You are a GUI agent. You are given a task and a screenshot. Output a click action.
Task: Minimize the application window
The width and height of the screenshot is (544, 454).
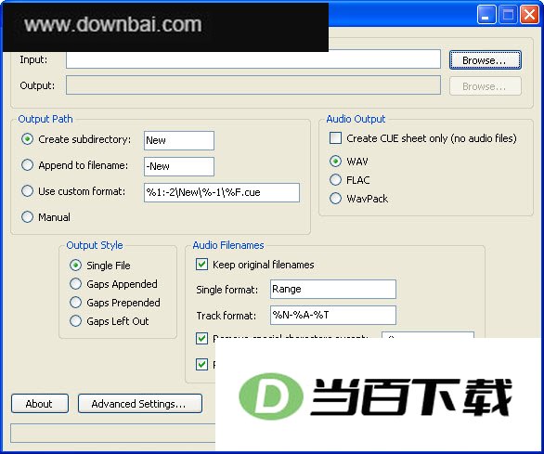[486, 15]
